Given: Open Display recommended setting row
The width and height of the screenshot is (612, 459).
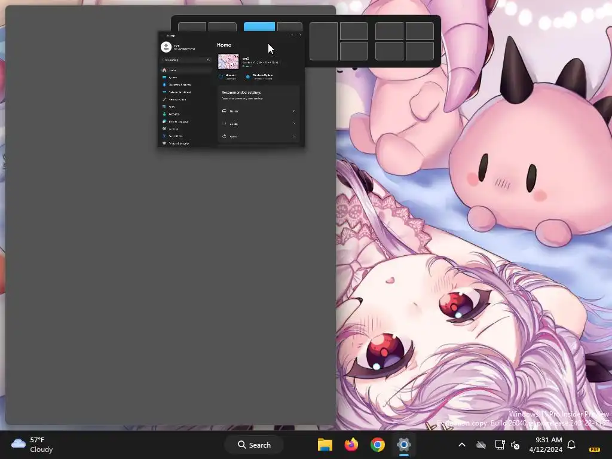Looking at the screenshot, I should (259, 124).
